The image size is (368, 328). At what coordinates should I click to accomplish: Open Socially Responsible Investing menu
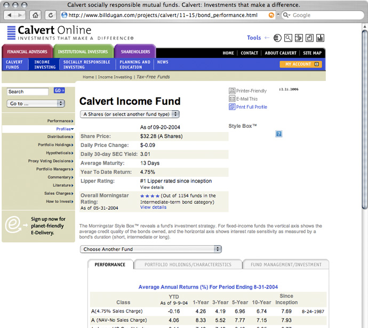(x=86, y=64)
